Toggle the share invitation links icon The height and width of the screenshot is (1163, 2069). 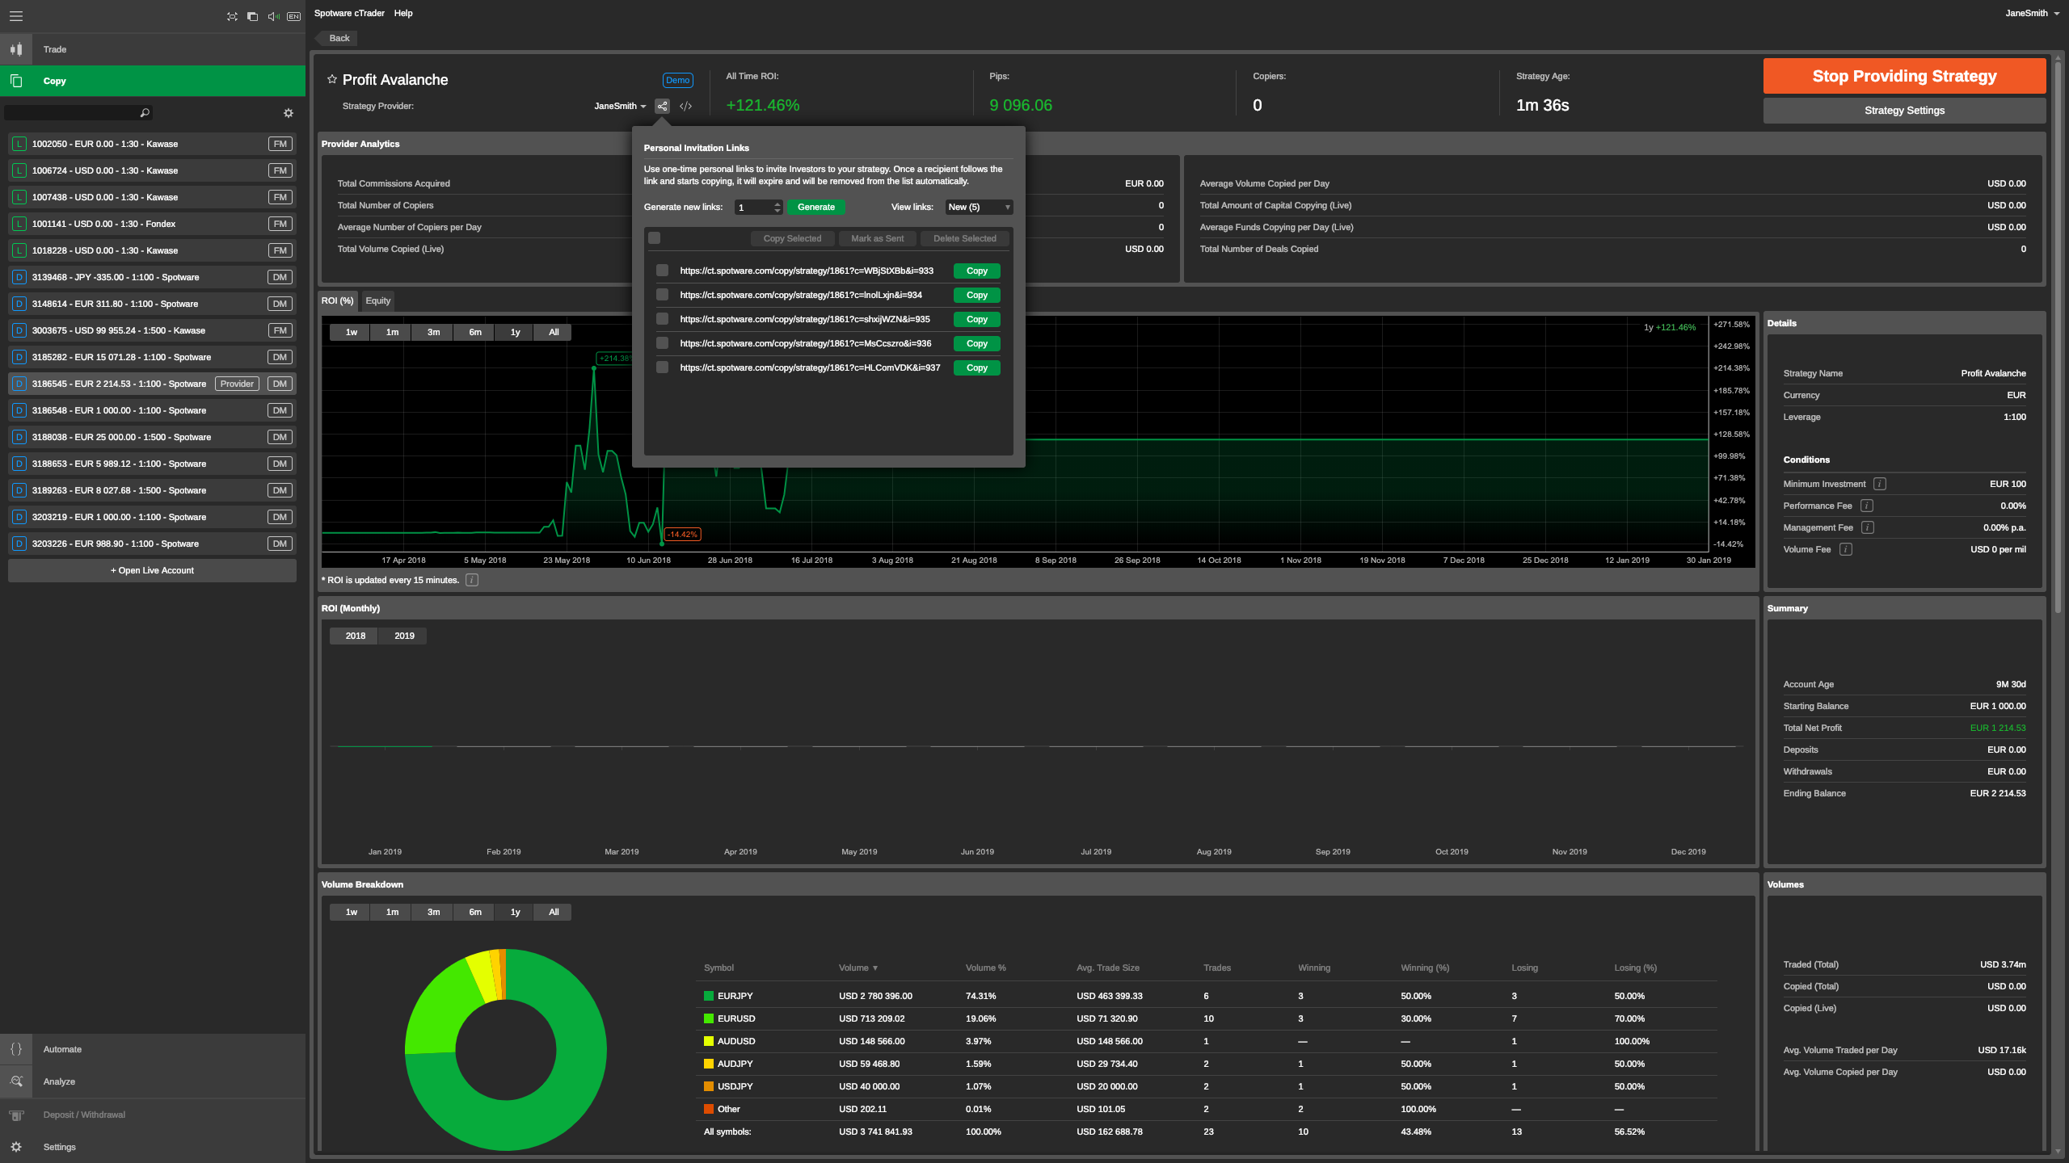(662, 106)
